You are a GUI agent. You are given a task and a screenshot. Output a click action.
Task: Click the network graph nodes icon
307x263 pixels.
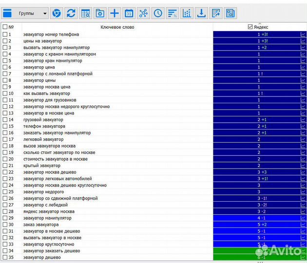143,13
